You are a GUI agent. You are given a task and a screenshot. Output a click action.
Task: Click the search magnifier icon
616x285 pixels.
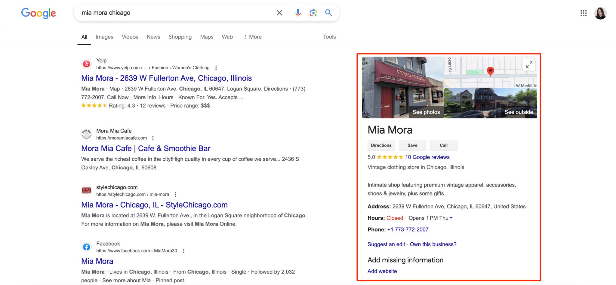[328, 13]
